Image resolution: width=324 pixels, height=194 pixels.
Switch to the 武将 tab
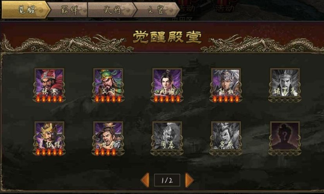112,10
